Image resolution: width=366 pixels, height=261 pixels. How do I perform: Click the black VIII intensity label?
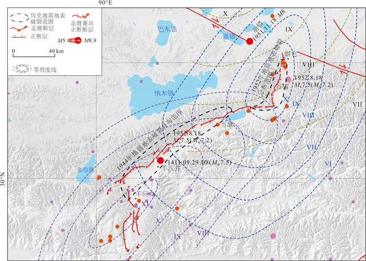(x=308, y=65)
